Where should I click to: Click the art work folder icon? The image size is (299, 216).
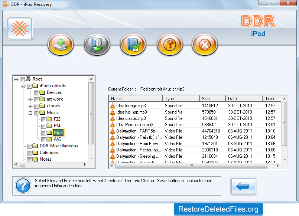click(42, 99)
